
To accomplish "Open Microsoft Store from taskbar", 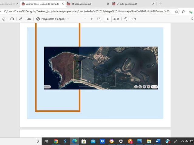I will coord(84,141).
